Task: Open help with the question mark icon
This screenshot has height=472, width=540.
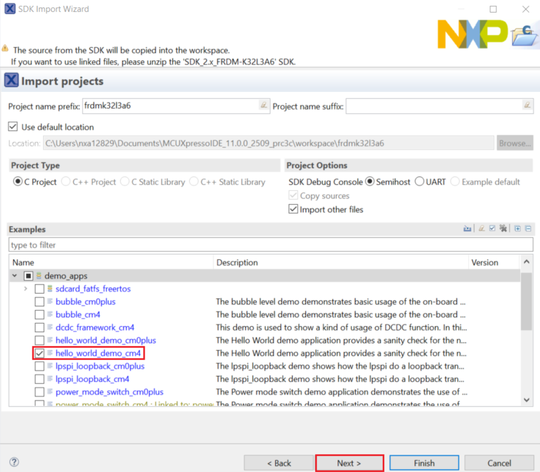Action: (x=14, y=462)
